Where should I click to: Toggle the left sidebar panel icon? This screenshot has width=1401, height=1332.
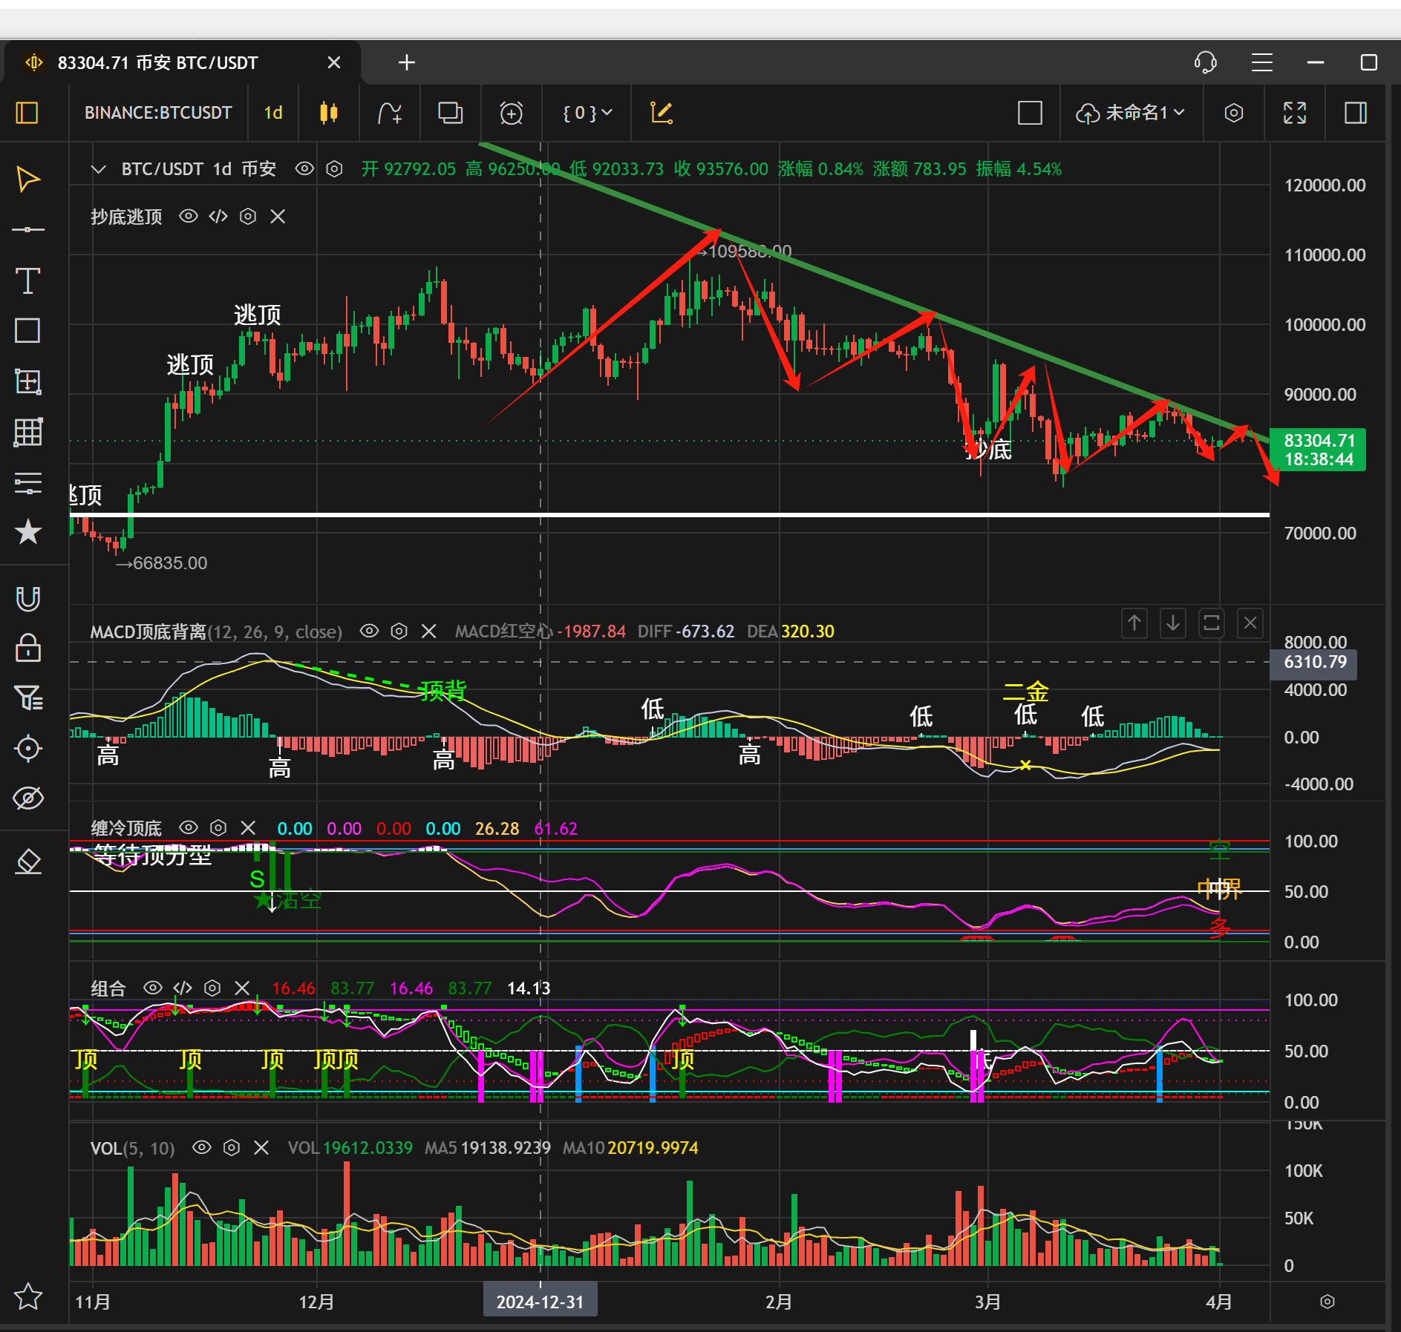click(27, 113)
